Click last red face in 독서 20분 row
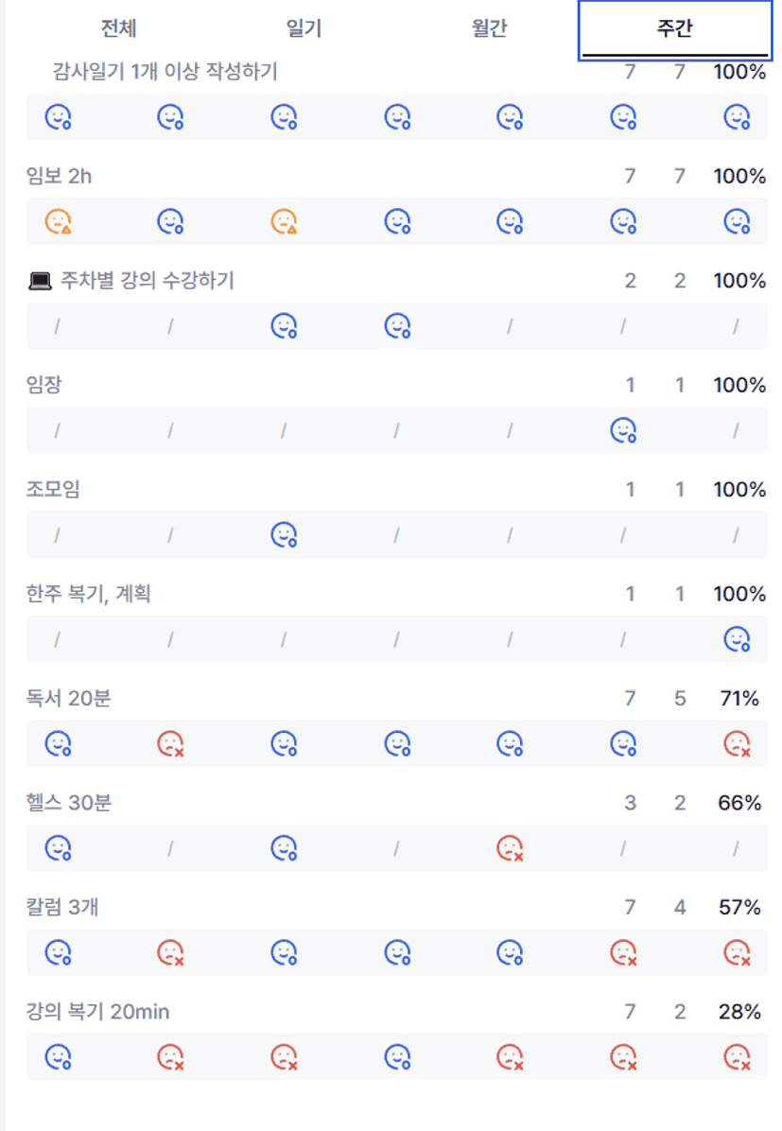The width and height of the screenshot is (782, 1131). pyautogui.click(x=737, y=744)
